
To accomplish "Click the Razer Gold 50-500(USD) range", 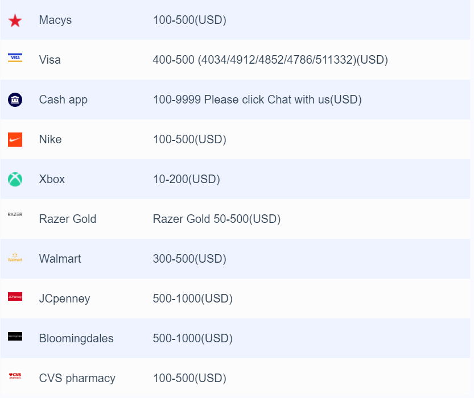I will click(217, 219).
